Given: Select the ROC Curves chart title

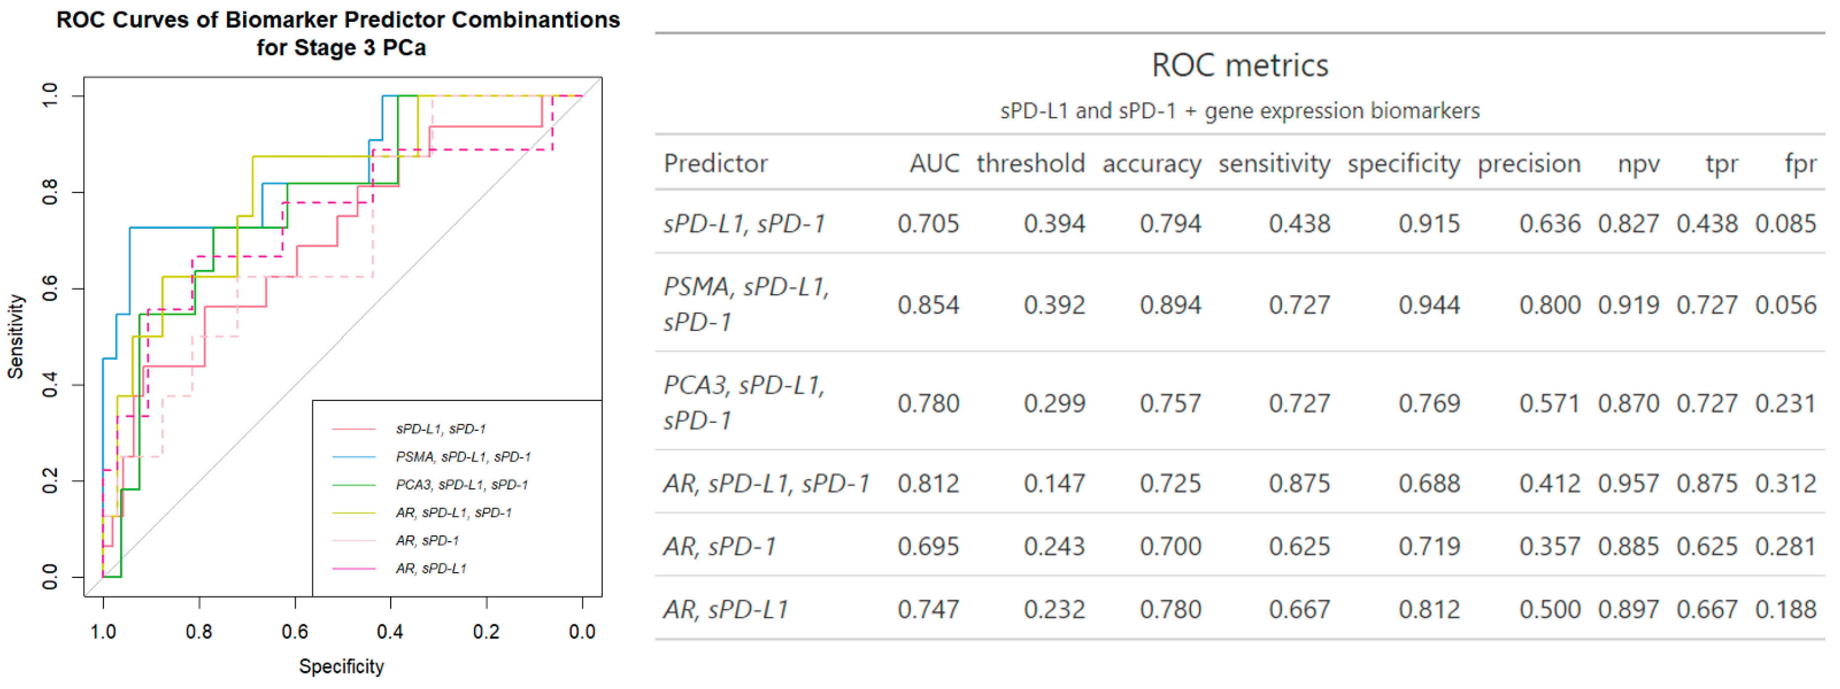Looking at the screenshot, I should point(338,34).
